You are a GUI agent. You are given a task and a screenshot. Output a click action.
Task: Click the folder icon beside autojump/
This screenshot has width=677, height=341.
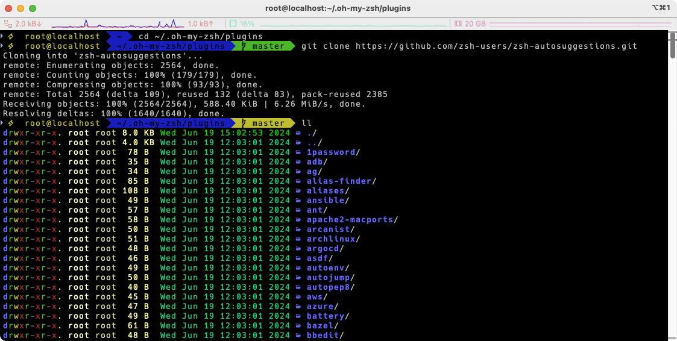(x=298, y=278)
